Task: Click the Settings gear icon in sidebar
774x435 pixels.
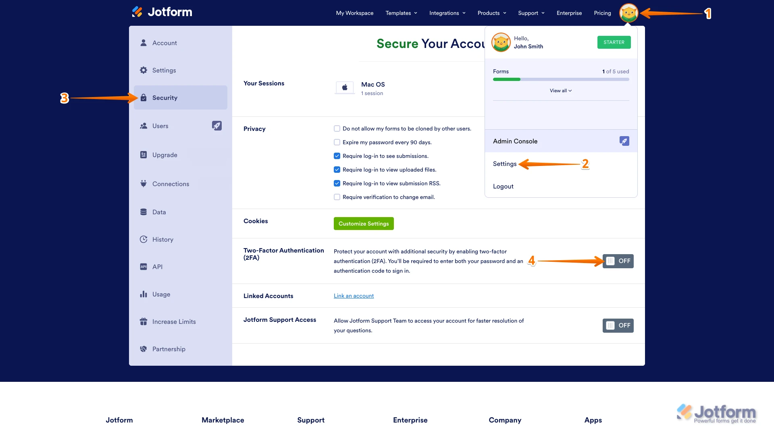Action: (x=143, y=70)
